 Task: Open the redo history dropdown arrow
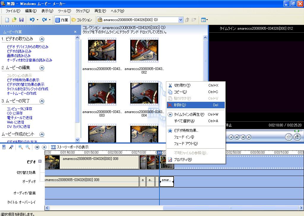pyautogui.click(x=50, y=20)
